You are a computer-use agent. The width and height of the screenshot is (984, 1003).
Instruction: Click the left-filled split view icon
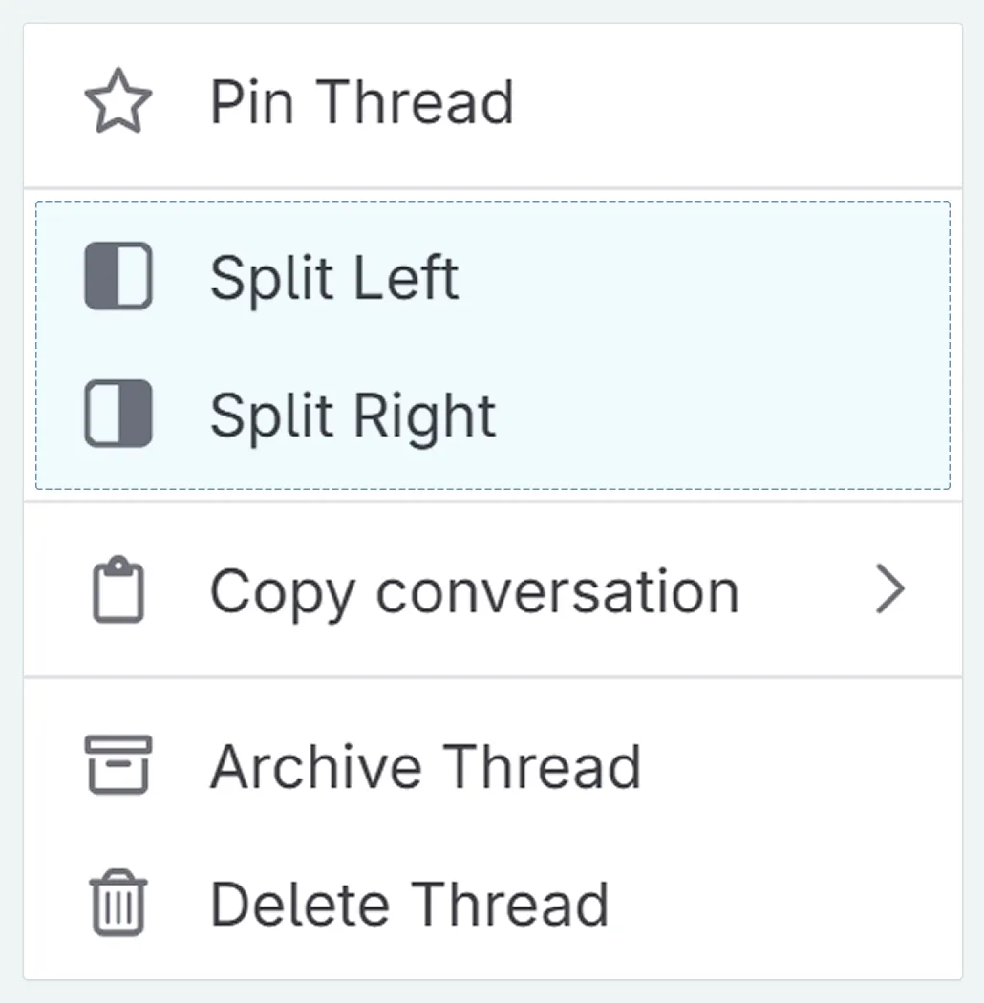coord(118,276)
